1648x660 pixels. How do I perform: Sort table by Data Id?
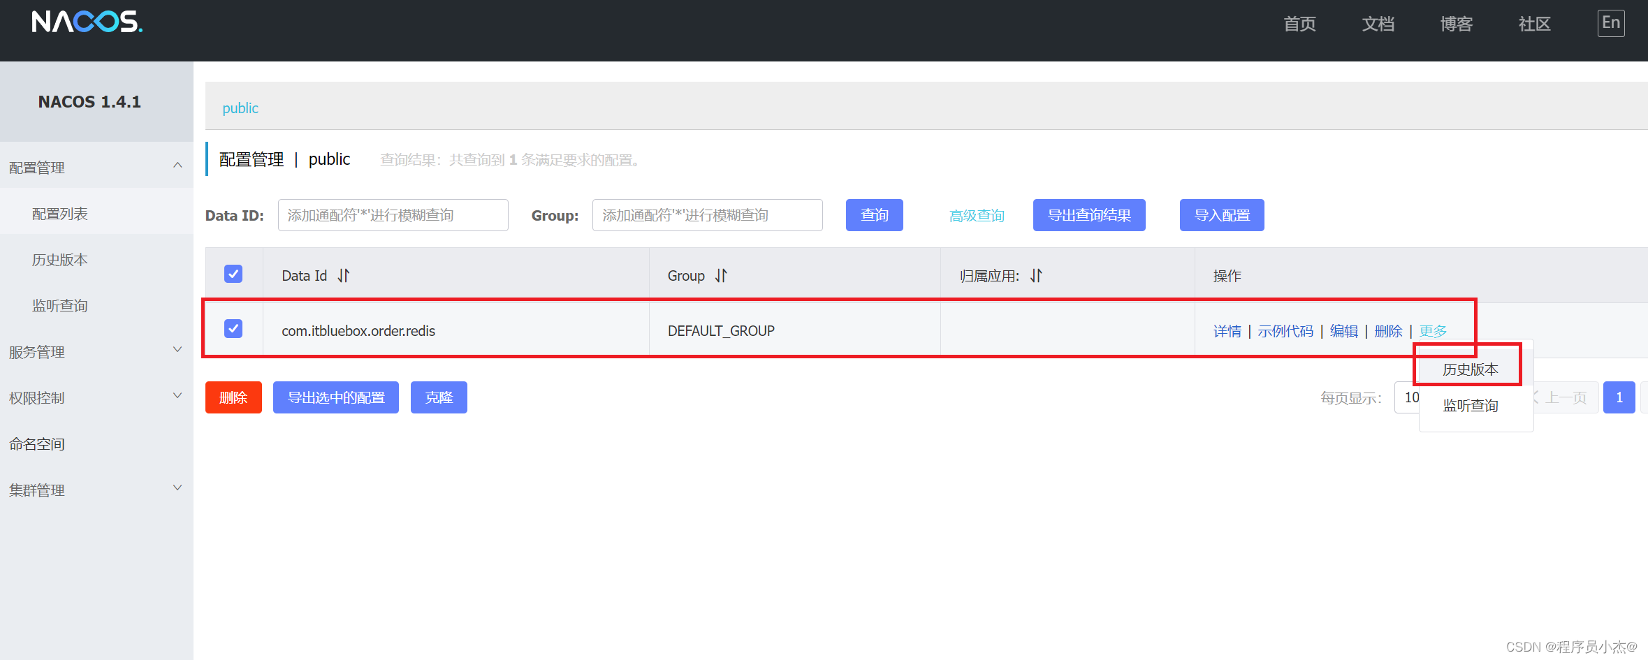point(344,276)
